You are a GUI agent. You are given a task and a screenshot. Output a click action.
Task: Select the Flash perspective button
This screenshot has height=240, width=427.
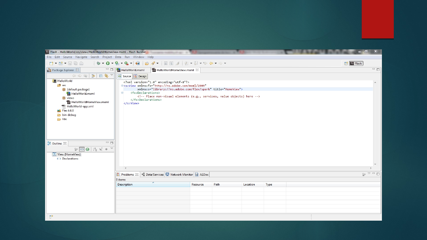[x=356, y=63]
